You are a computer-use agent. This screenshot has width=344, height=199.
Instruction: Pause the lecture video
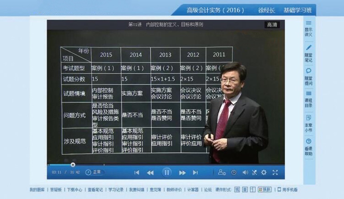click(x=166, y=172)
